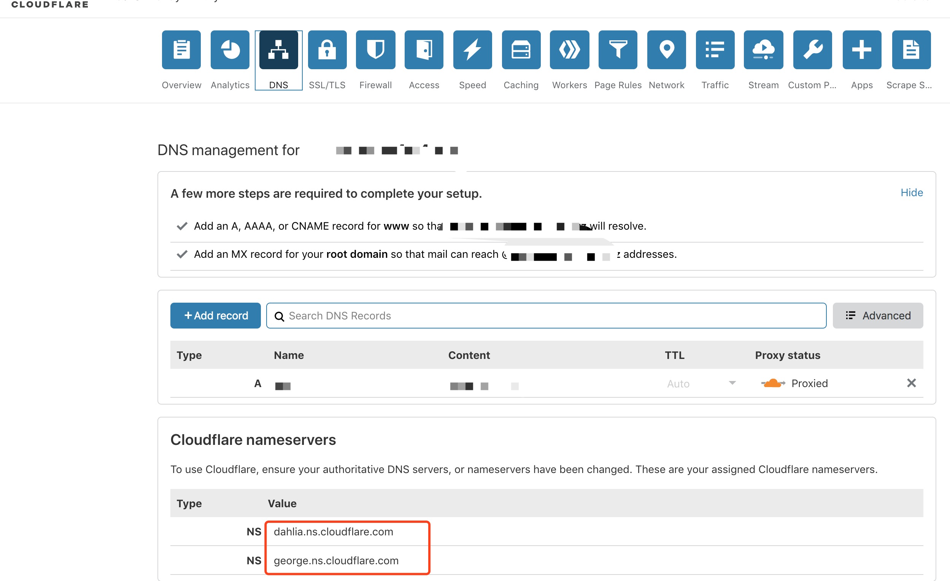The image size is (950, 581).
Task: Open the Overview section icon
Action: (x=181, y=50)
